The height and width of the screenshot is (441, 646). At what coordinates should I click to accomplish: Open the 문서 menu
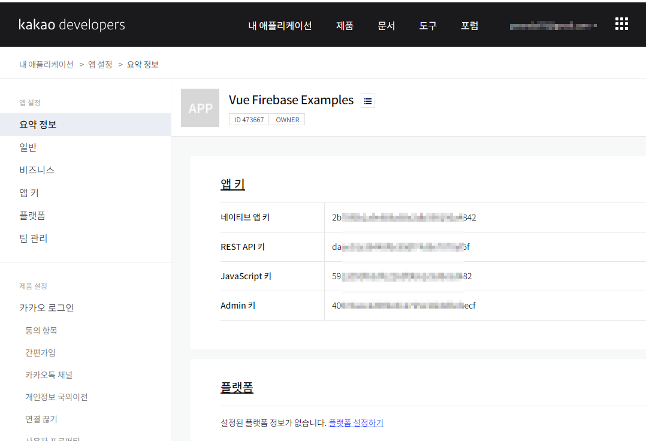click(x=387, y=26)
